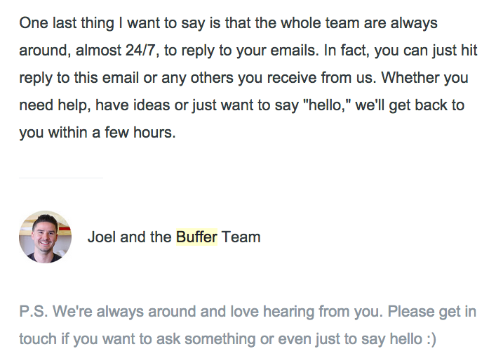This screenshot has height=356, width=503.
Task: Click the highlighted word "Buffer"
Action: 196,237
